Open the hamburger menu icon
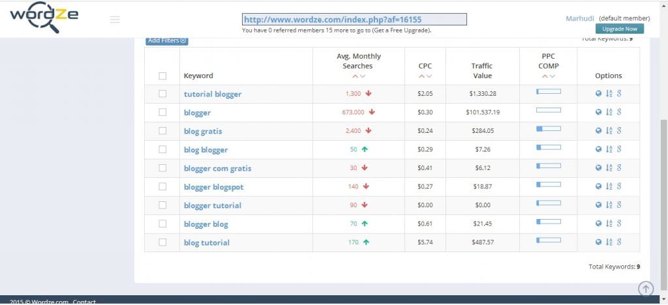The image size is (668, 305). pos(115,20)
